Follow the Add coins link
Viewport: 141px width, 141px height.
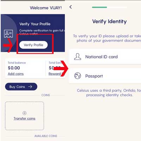pyautogui.click(x=16, y=74)
